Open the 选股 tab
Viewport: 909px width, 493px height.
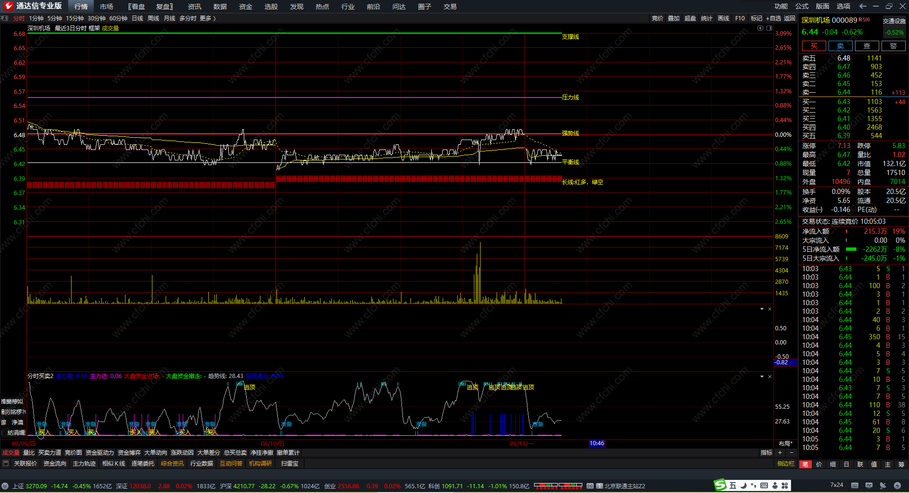coord(271,6)
